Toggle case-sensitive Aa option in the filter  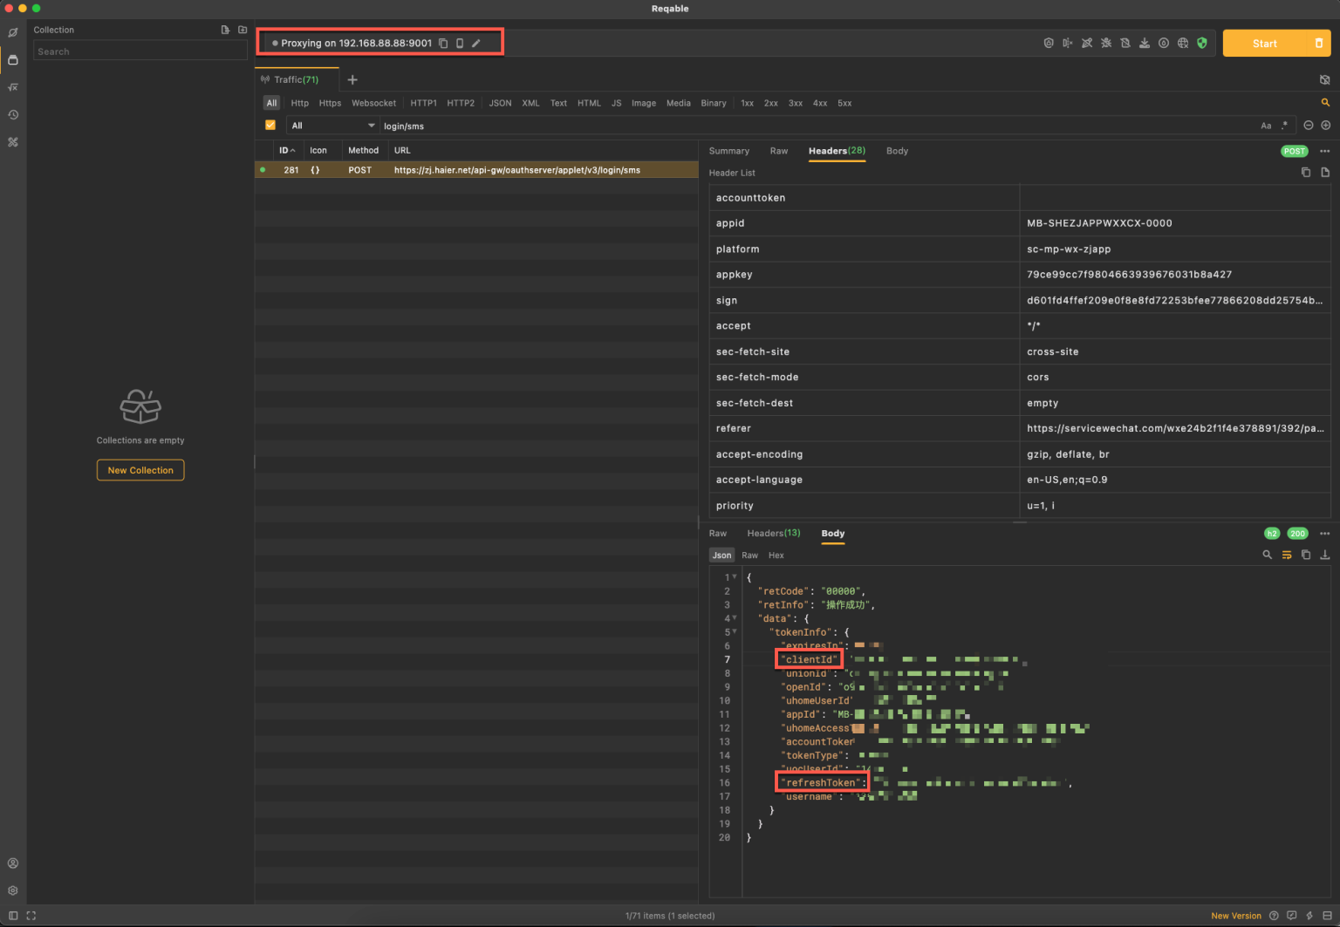[1266, 126]
